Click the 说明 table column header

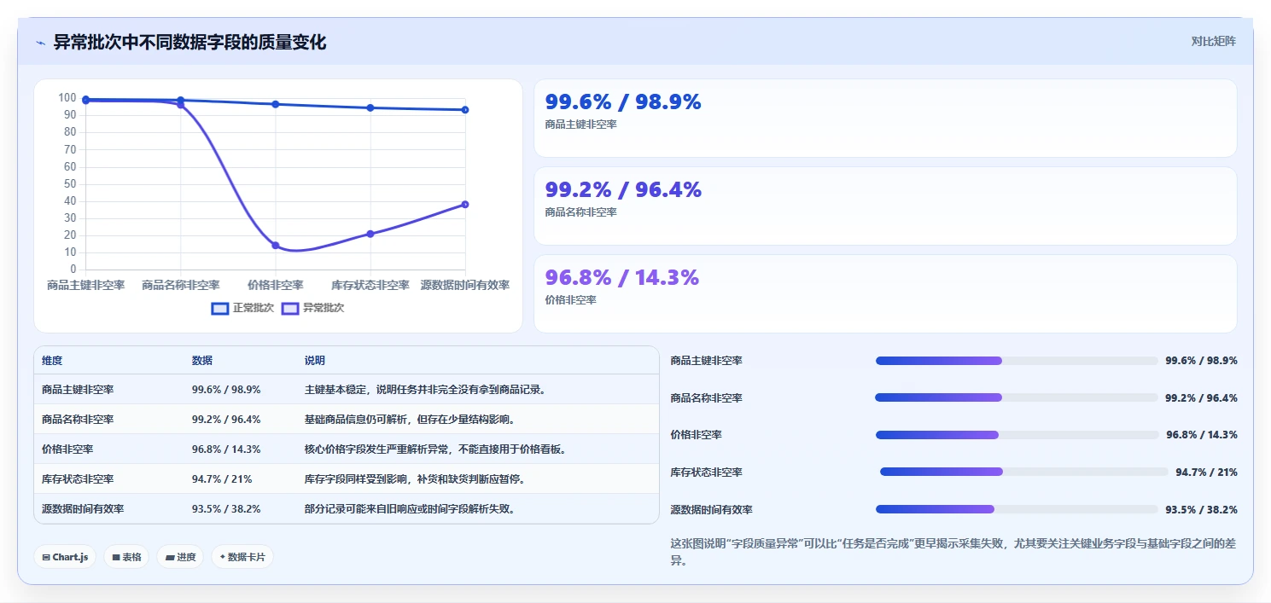click(315, 361)
